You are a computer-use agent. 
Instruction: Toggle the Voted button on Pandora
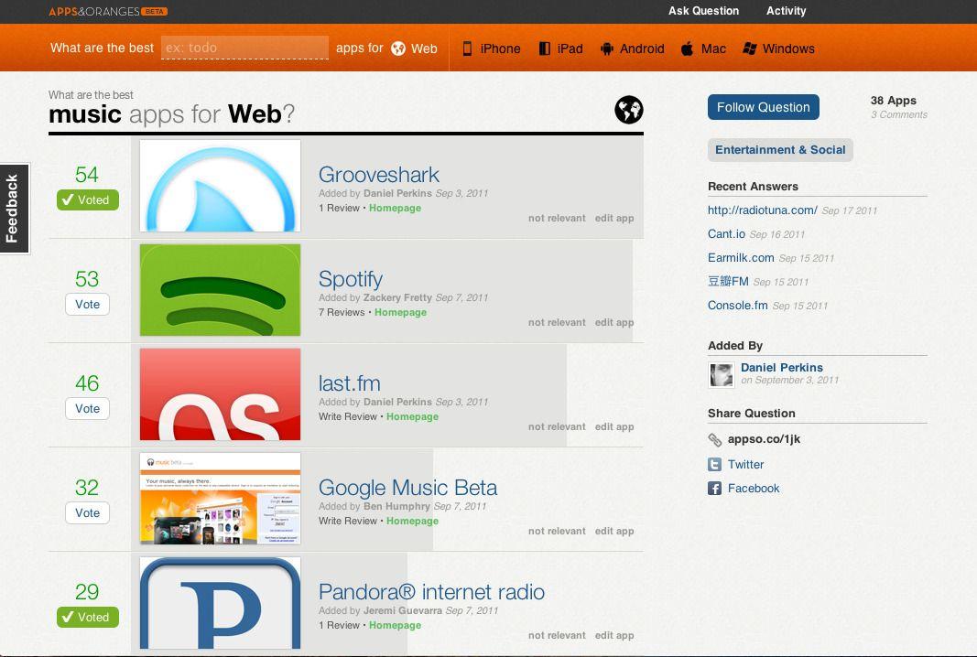[88, 617]
